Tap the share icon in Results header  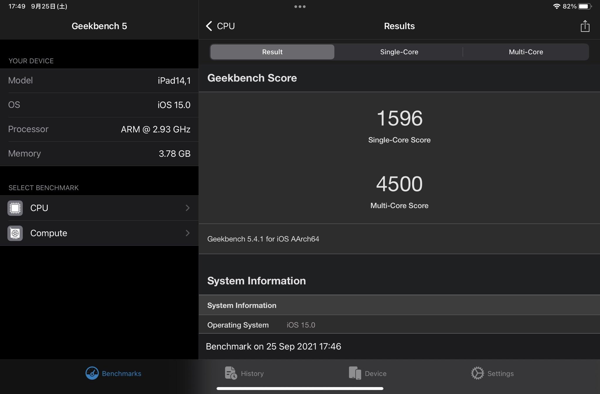[x=585, y=26]
